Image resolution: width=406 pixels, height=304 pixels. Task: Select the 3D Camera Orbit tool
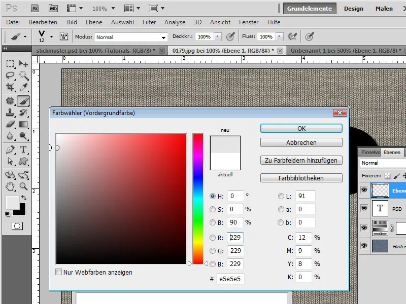tap(23, 175)
